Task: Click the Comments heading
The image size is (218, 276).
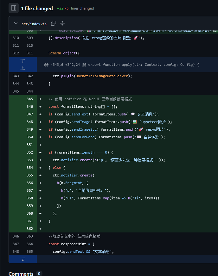Action: pos(21,273)
